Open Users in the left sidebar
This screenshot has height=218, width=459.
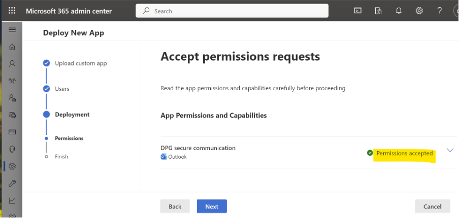pyautogui.click(x=12, y=64)
